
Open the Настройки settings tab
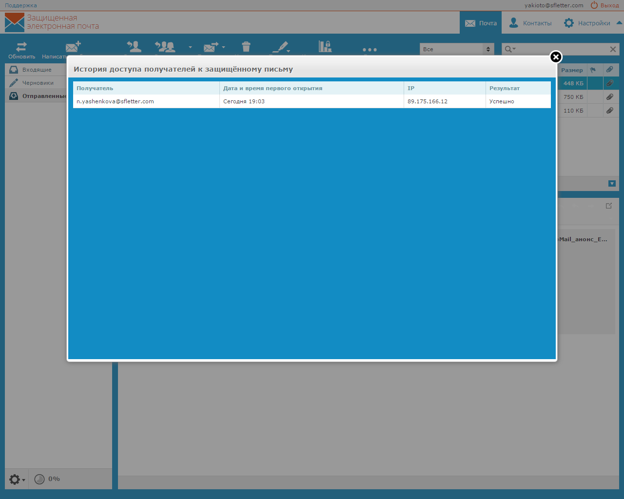click(587, 23)
